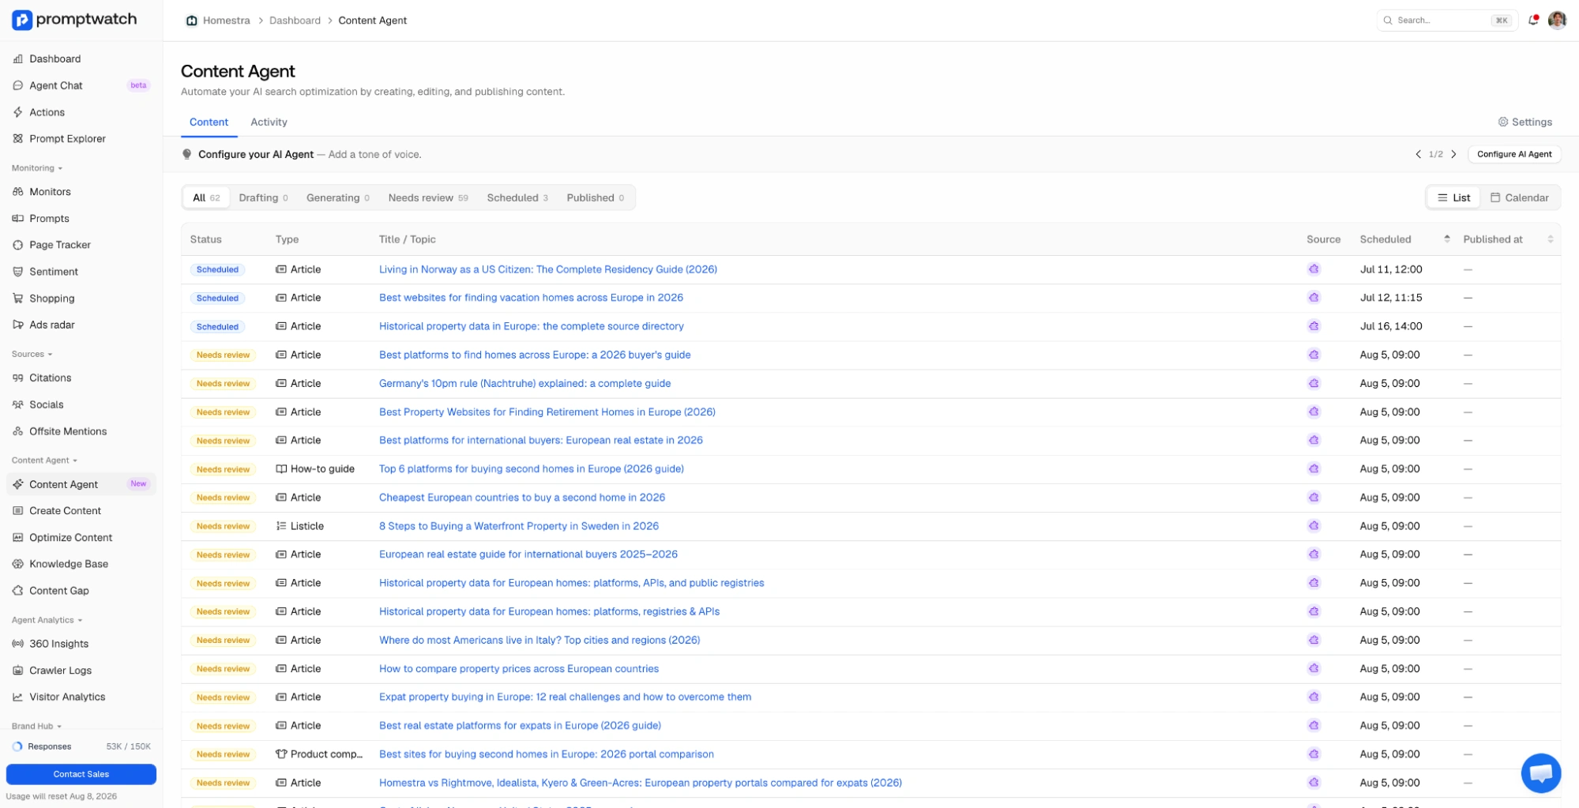
Task: Open the chat support bubble
Action: pyautogui.click(x=1540, y=772)
